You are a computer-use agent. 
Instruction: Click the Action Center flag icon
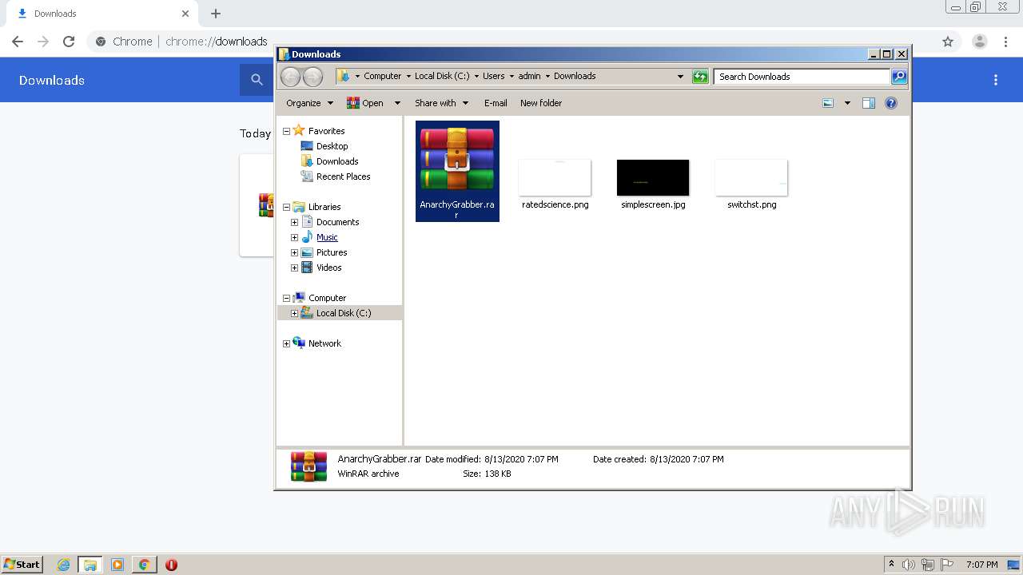(x=947, y=565)
